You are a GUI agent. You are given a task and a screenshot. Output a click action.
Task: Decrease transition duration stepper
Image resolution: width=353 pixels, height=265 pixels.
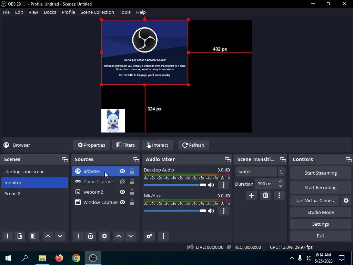[280, 186]
